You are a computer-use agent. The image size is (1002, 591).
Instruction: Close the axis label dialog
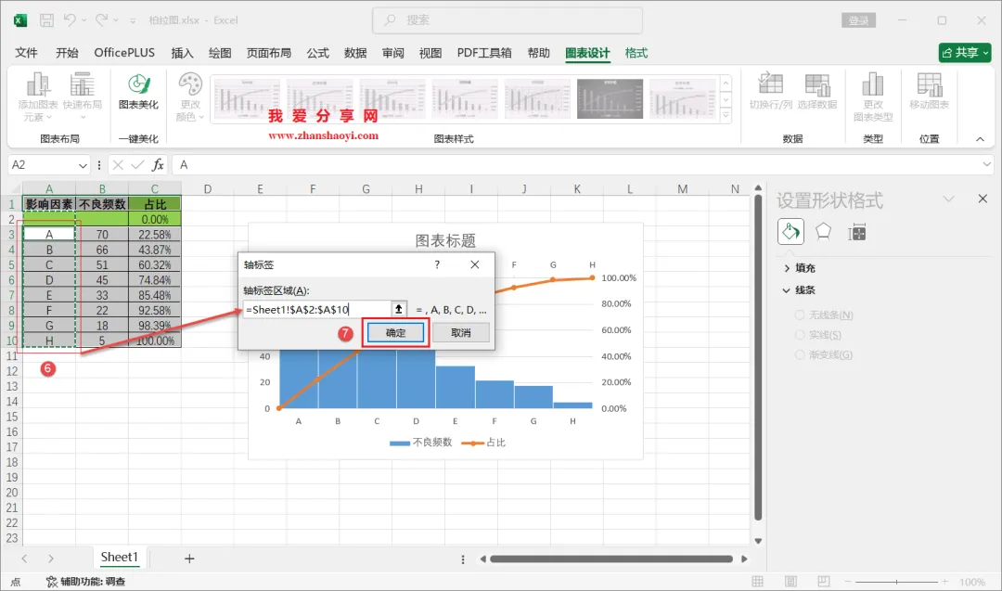tap(475, 264)
